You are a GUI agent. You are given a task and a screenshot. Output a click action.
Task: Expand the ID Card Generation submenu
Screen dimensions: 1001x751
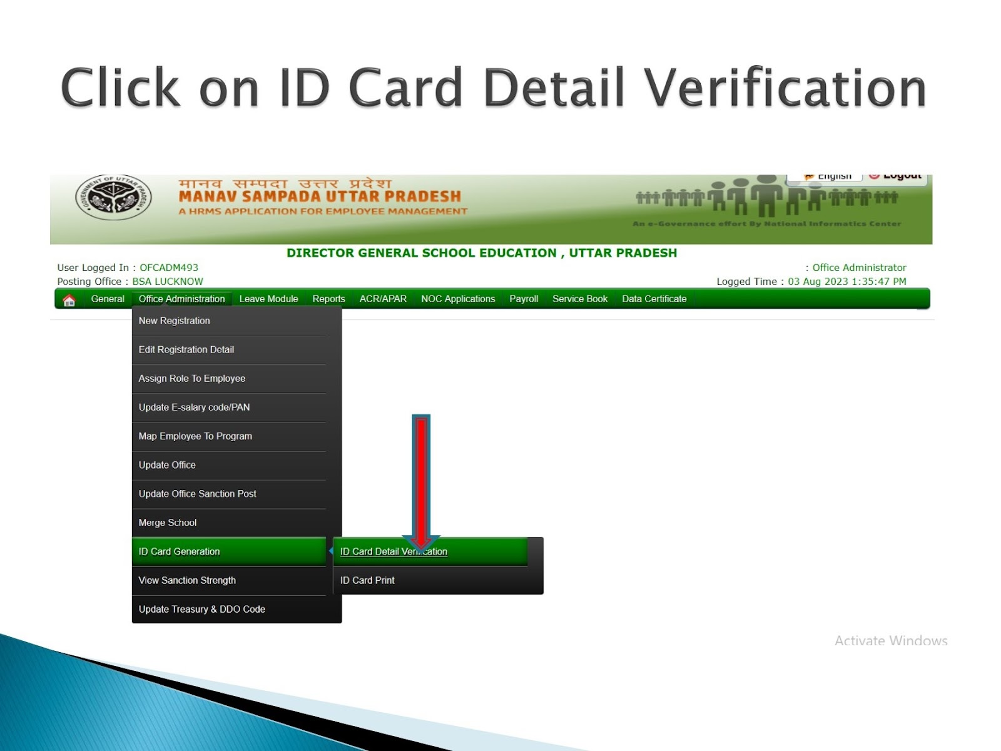229,551
